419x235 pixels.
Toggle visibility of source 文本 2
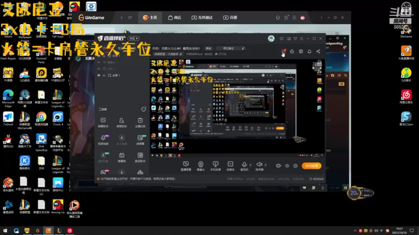click(99, 69)
